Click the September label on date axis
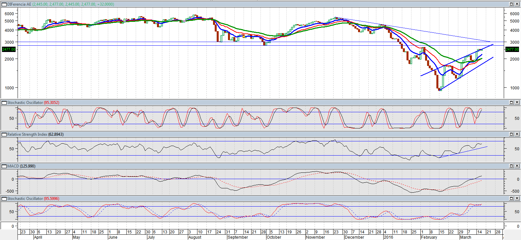This screenshot has height=240, width=521. point(238,237)
